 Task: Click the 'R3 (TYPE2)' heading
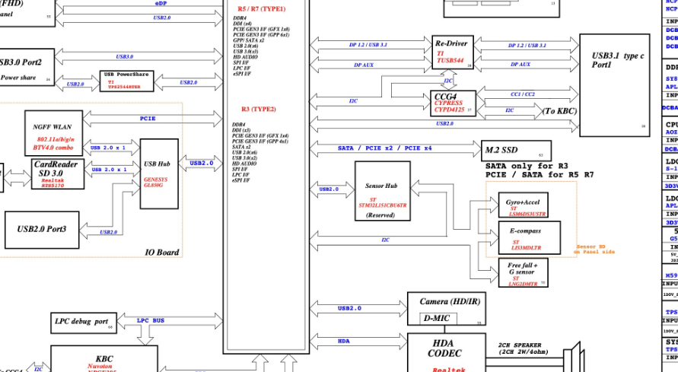tap(259, 110)
